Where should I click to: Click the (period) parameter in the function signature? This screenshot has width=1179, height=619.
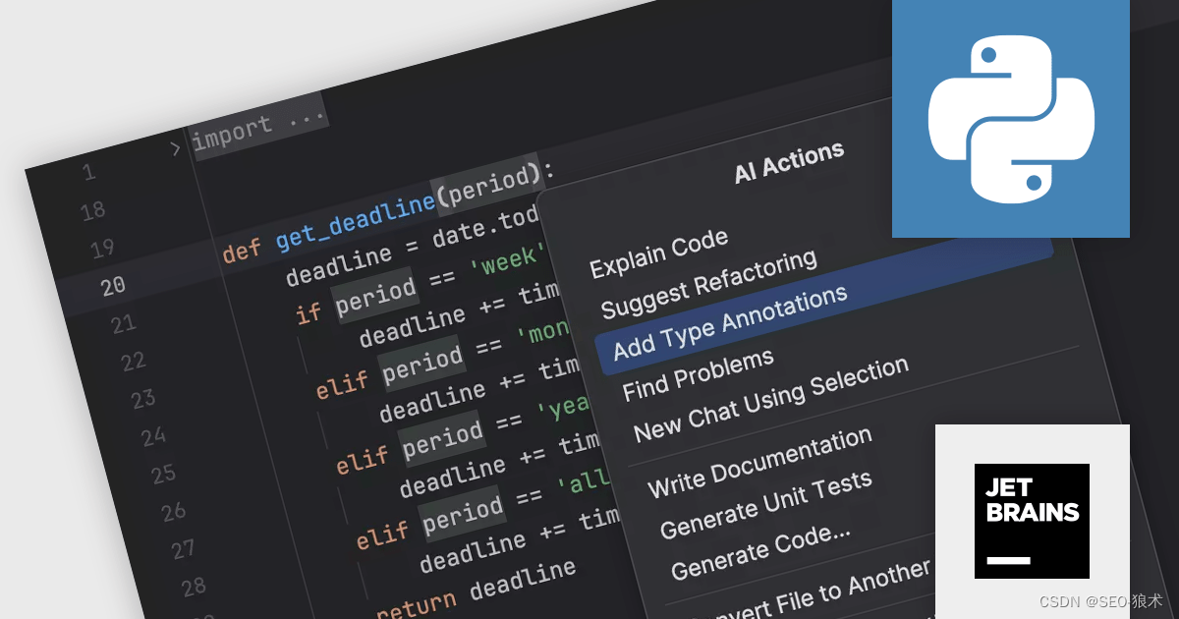click(488, 184)
